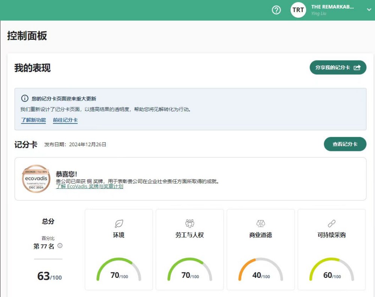Click the ecovadis bronze medal badge
Screen dimensions: 375x297
[36, 179]
